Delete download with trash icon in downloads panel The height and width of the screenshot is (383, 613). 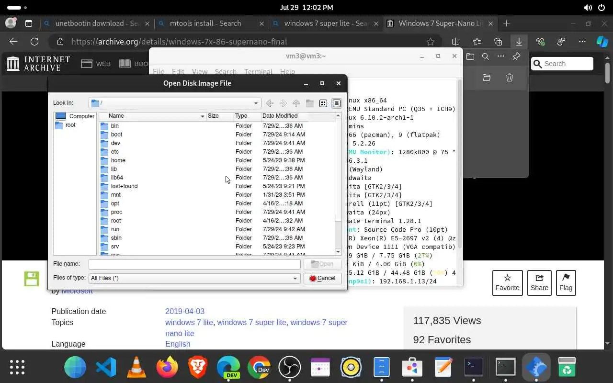[x=510, y=78]
